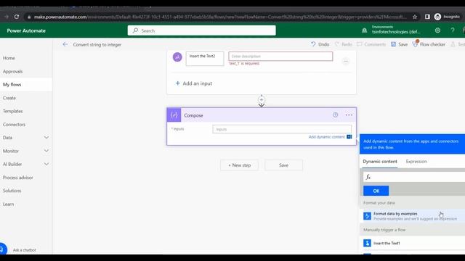Add an input to trigger
This screenshot has height=261, width=465.
pos(194,83)
